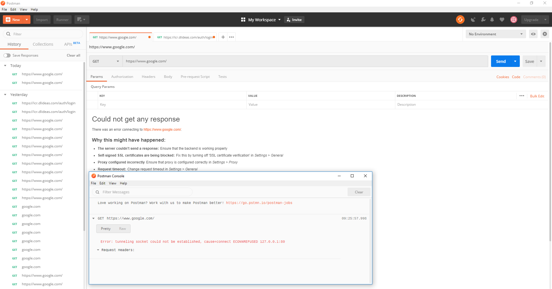Switch console view to Pretty
This screenshot has width=552, height=289.
(x=106, y=228)
